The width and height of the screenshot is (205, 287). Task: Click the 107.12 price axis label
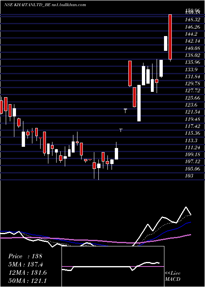click(192, 162)
